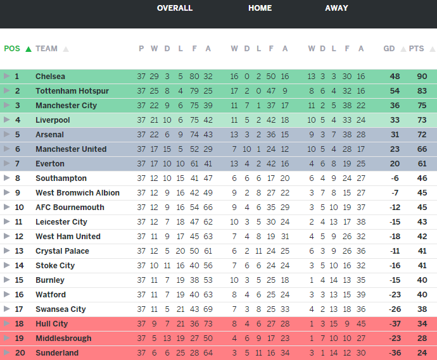Switch to the OVERALL tab

[175, 8]
